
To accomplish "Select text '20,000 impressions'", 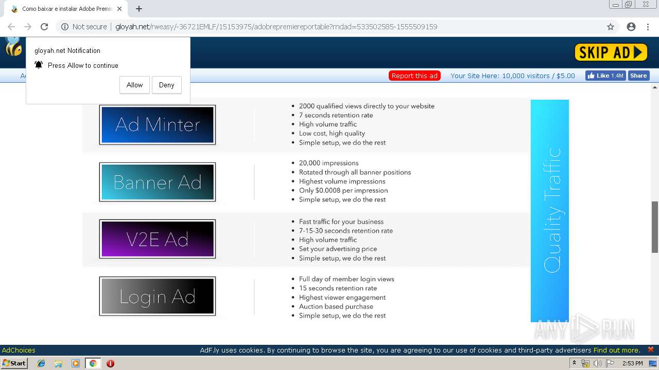I will (329, 163).
